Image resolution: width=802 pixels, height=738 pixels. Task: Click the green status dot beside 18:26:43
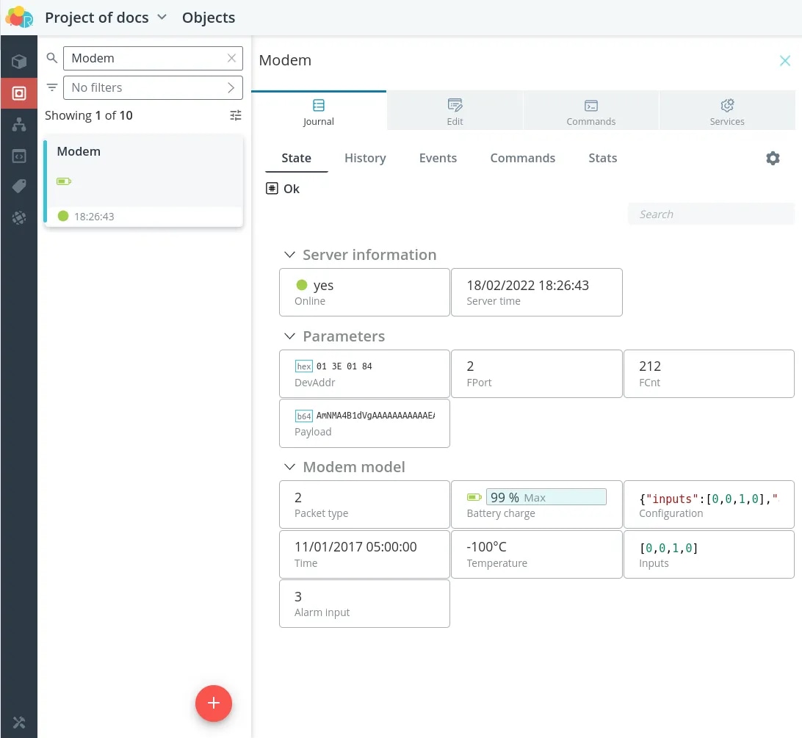63,216
